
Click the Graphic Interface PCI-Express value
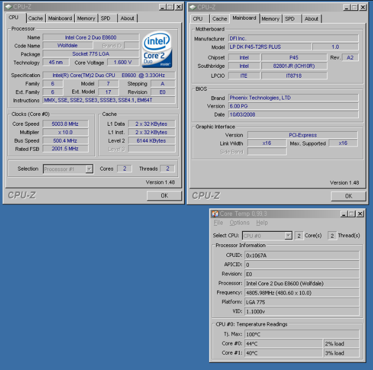[x=302, y=135]
